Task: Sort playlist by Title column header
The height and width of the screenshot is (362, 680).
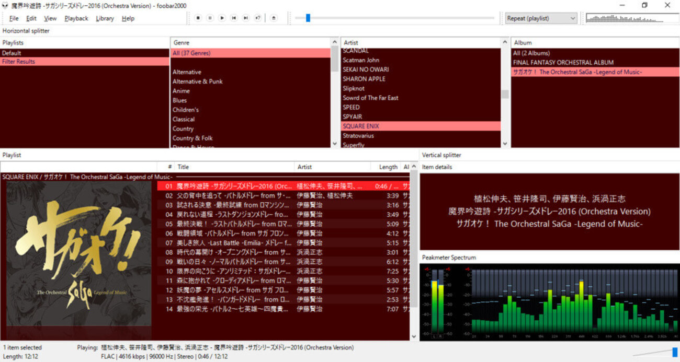Action: [234, 167]
